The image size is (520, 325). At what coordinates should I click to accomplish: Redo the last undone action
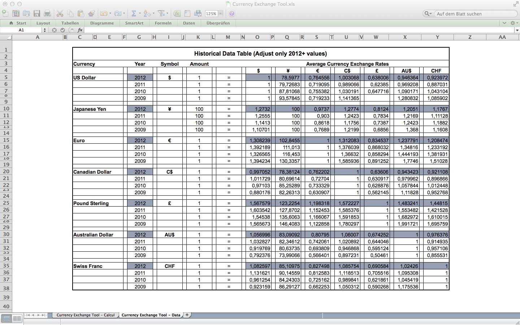[117, 13]
